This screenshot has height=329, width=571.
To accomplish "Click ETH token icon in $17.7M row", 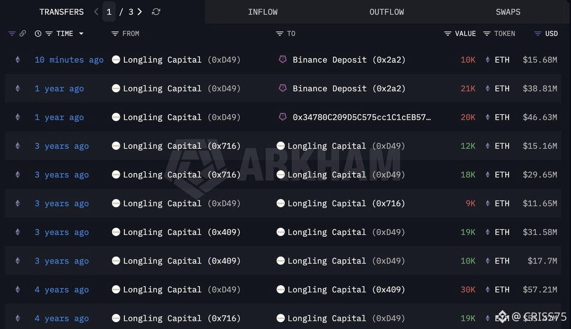I will tap(487, 261).
